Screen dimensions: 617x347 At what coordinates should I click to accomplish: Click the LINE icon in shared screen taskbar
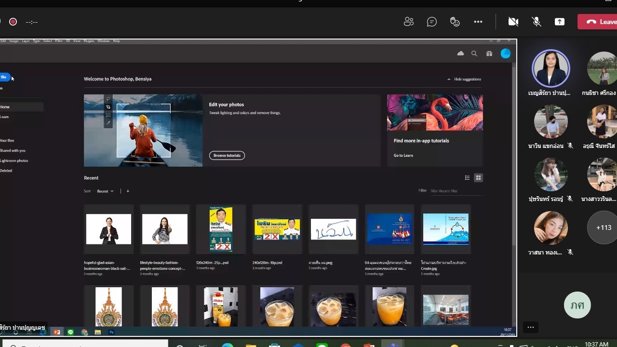[x=71, y=332]
